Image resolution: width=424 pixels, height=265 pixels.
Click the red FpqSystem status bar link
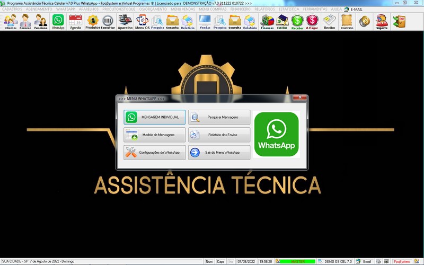pos(402,261)
